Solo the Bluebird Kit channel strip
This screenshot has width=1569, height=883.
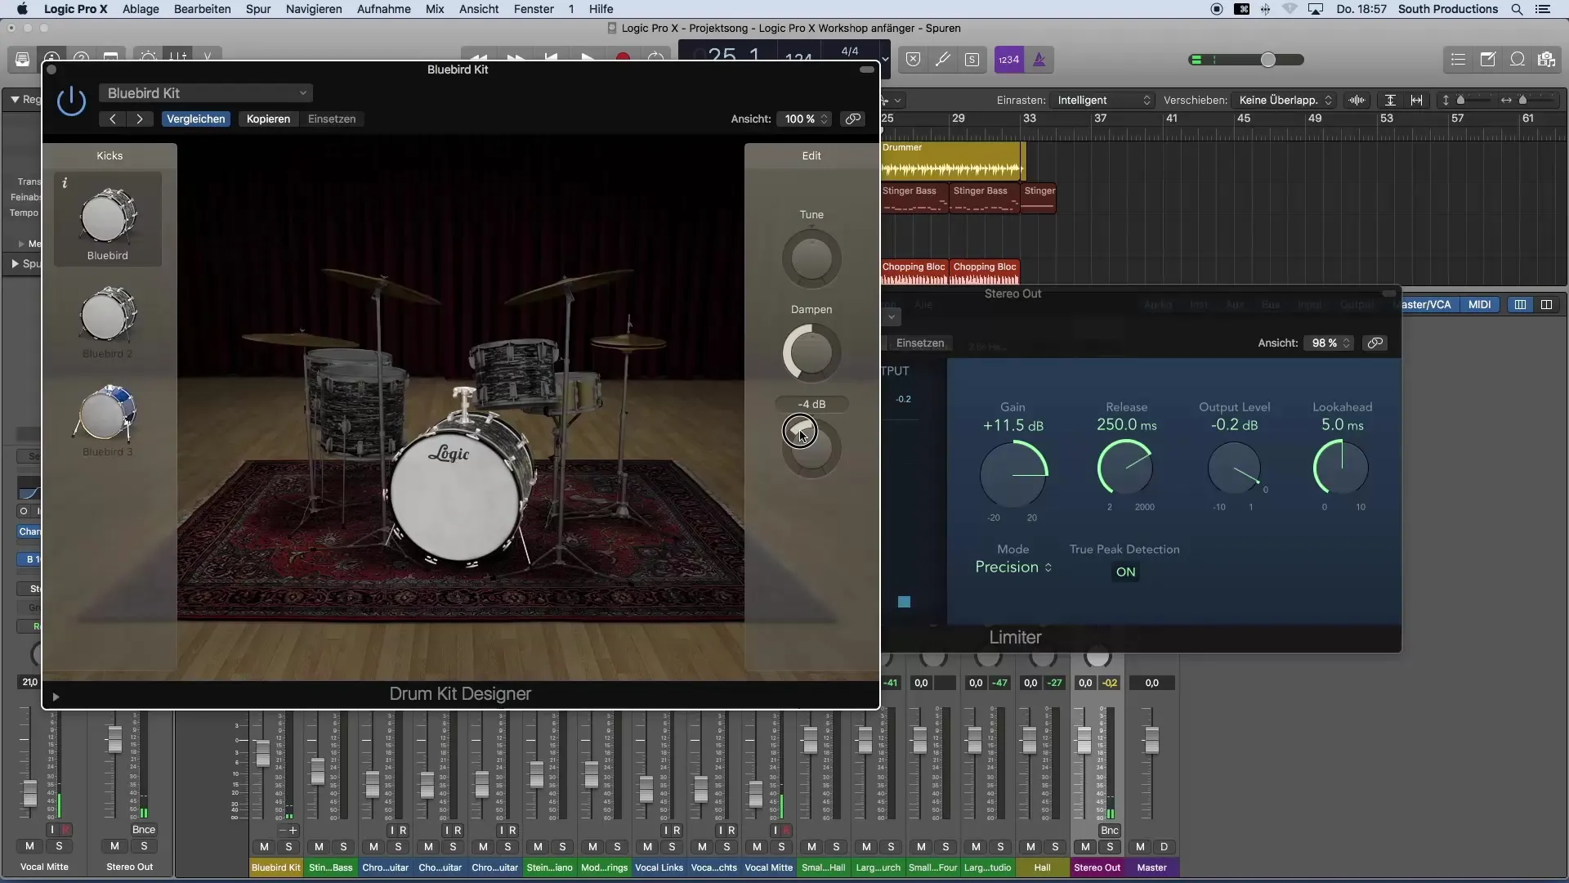tap(288, 847)
